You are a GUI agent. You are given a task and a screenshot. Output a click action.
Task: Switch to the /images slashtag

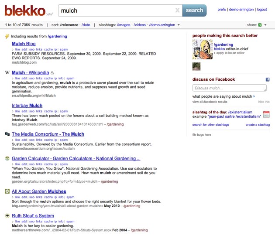click(x=124, y=25)
